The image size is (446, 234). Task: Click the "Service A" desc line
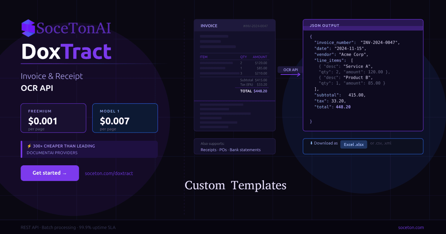point(345,66)
